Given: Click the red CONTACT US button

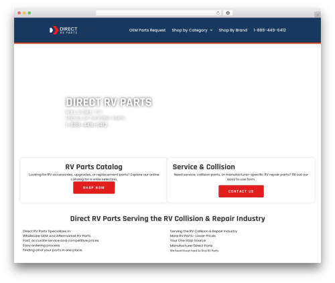Looking at the screenshot, I should tap(241, 191).
